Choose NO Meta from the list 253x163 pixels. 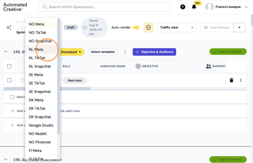pyautogui.click(x=41, y=24)
